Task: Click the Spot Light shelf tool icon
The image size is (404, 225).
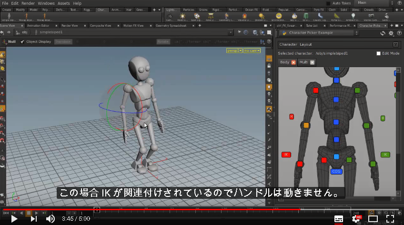Action: pos(197,16)
